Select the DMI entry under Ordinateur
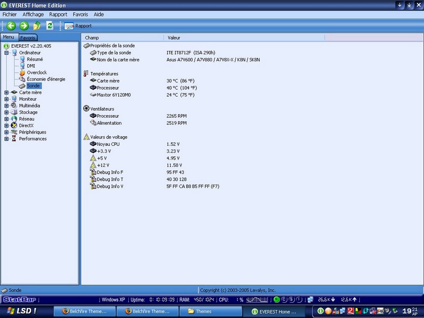Screen dimensions: 424x318 (31, 66)
